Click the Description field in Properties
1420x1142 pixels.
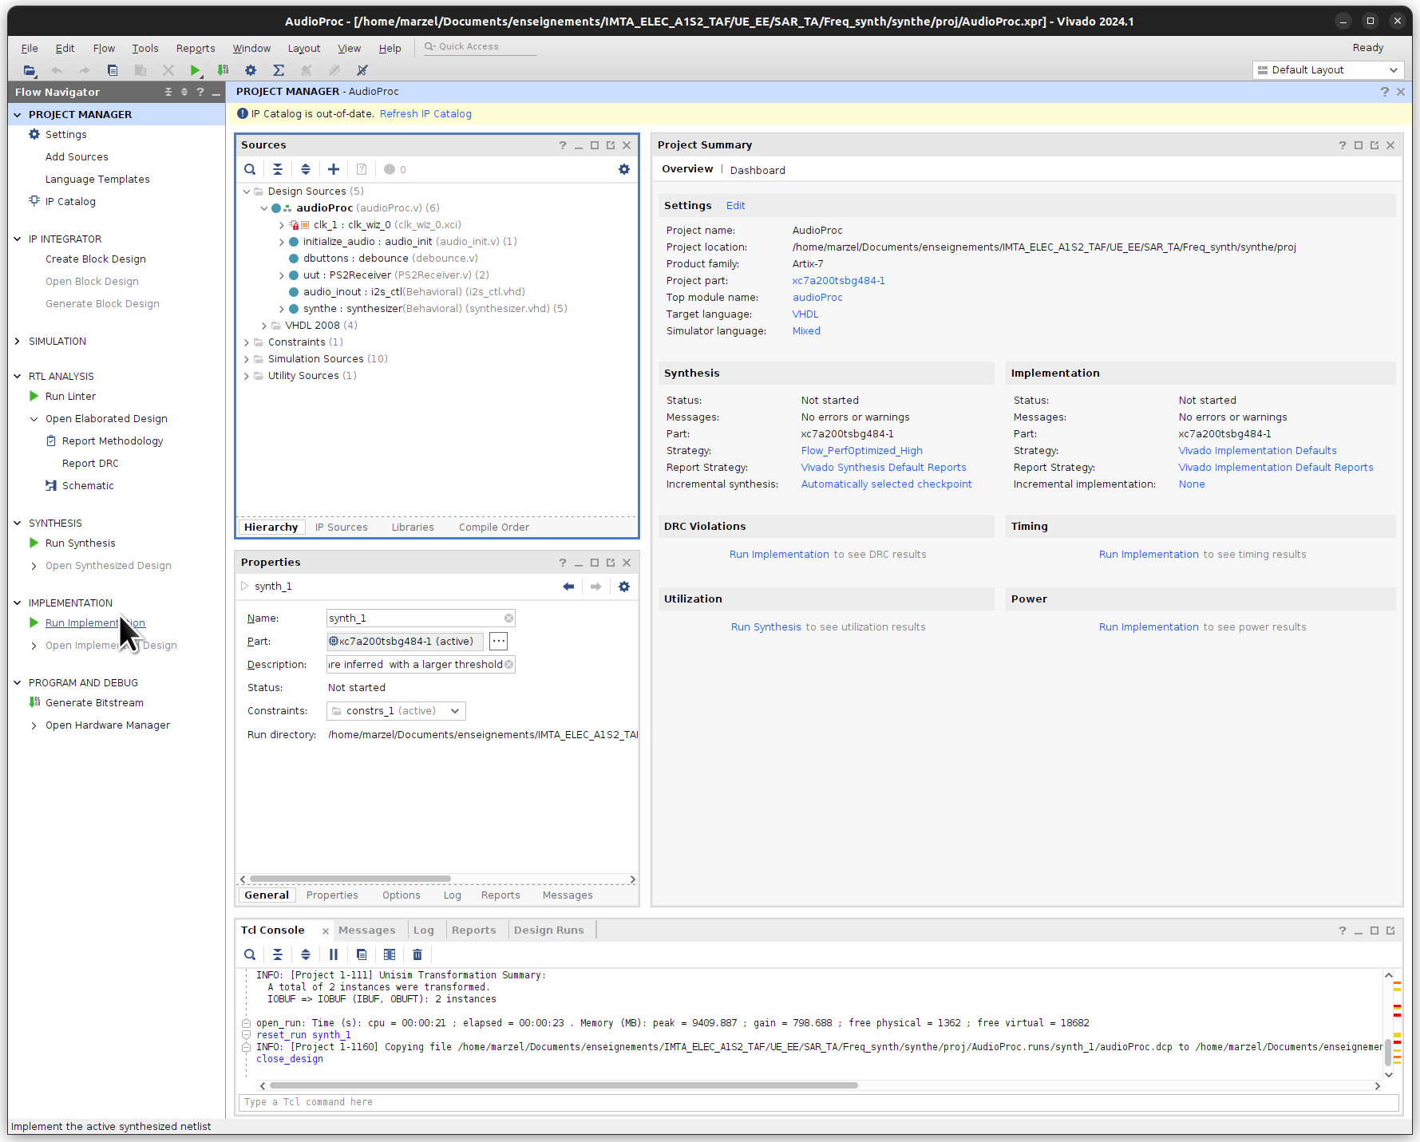click(x=421, y=665)
